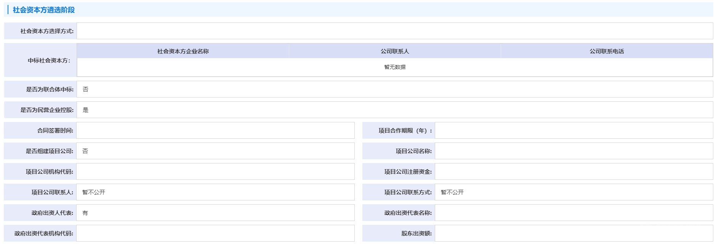Click the 是否组建项目公司 value field
The height and width of the screenshot is (245, 716).
point(215,151)
